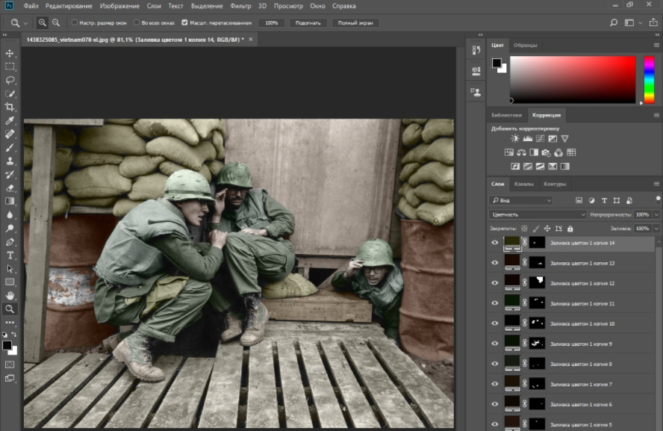
Task: Click the rainbow hue slider strip
Action: [x=649, y=78]
